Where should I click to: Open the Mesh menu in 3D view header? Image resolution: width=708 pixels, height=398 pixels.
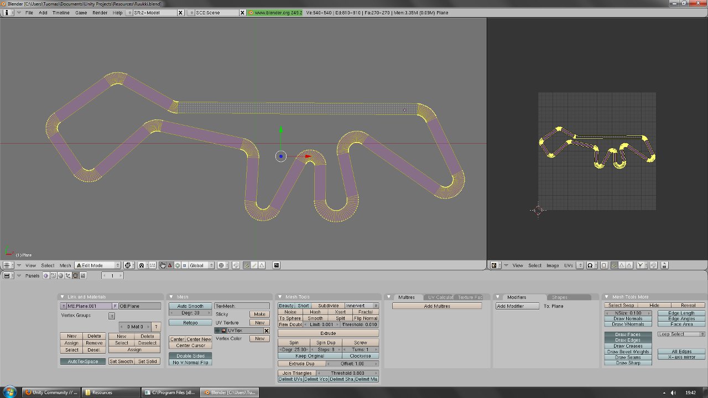click(65, 265)
